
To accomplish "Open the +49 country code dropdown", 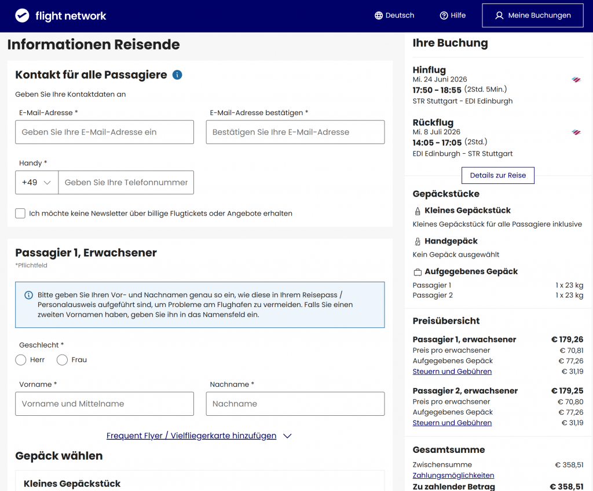I will tap(36, 182).
